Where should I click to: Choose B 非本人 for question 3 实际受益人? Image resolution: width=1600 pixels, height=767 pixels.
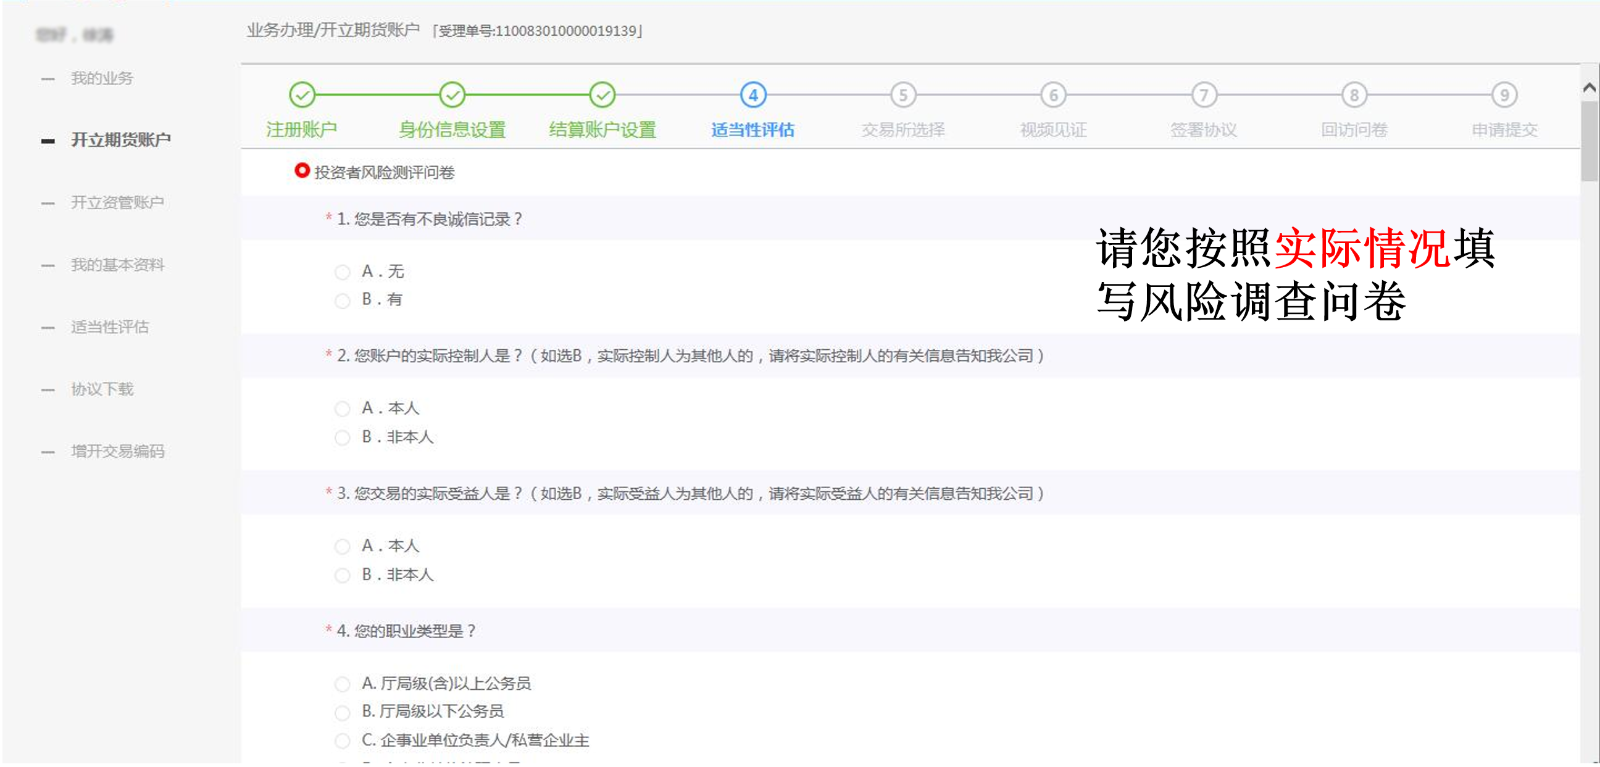click(342, 576)
